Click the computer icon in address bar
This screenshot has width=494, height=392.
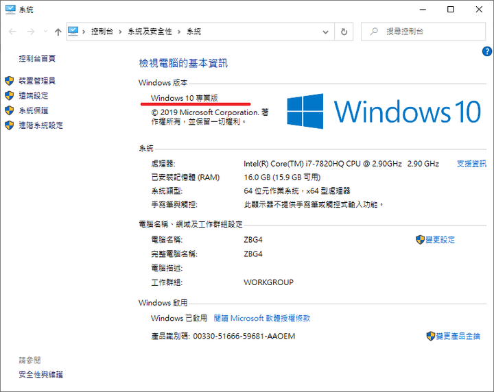(73, 31)
